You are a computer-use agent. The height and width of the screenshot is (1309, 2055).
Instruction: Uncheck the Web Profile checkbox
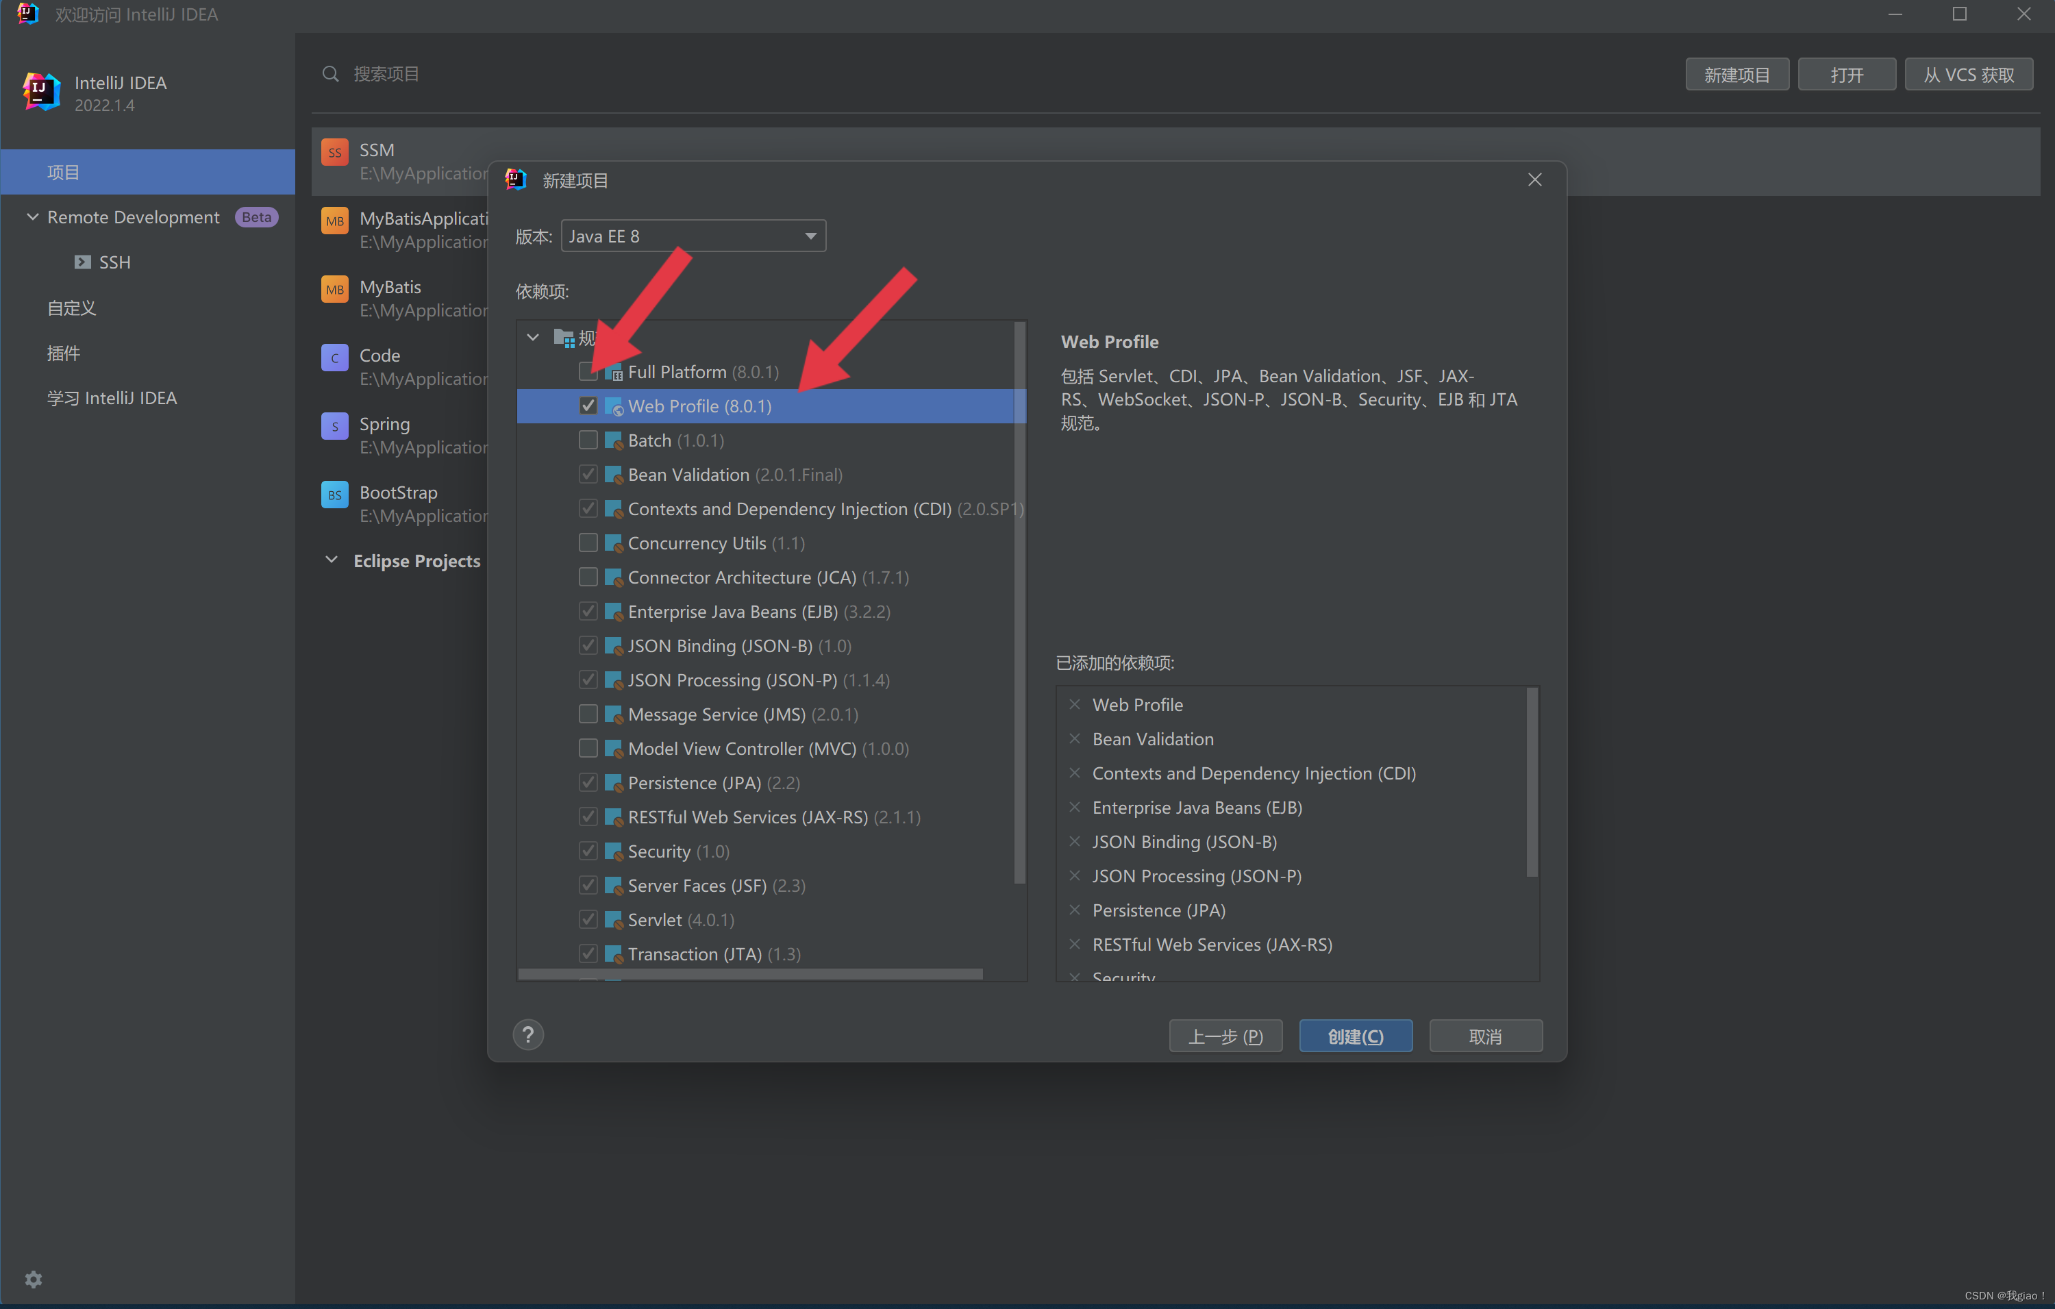(x=588, y=406)
